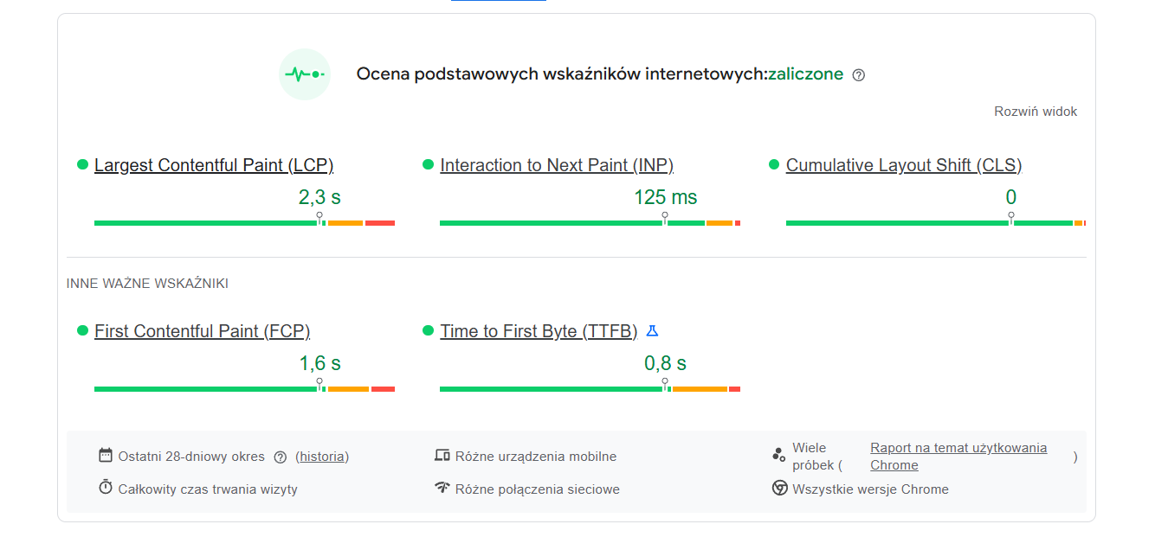Viewport: 1168px width, 537px height.
Task: Click the Ocena podstawowych wskaźników internetowych heading
Action: click(561, 74)
